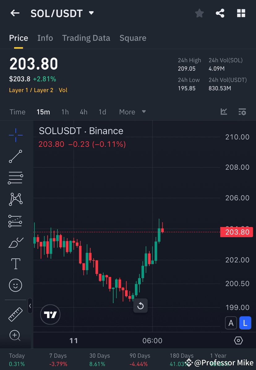Open the horizontal lines drawing tool
The image size is (256, 370).
point(15,178)
